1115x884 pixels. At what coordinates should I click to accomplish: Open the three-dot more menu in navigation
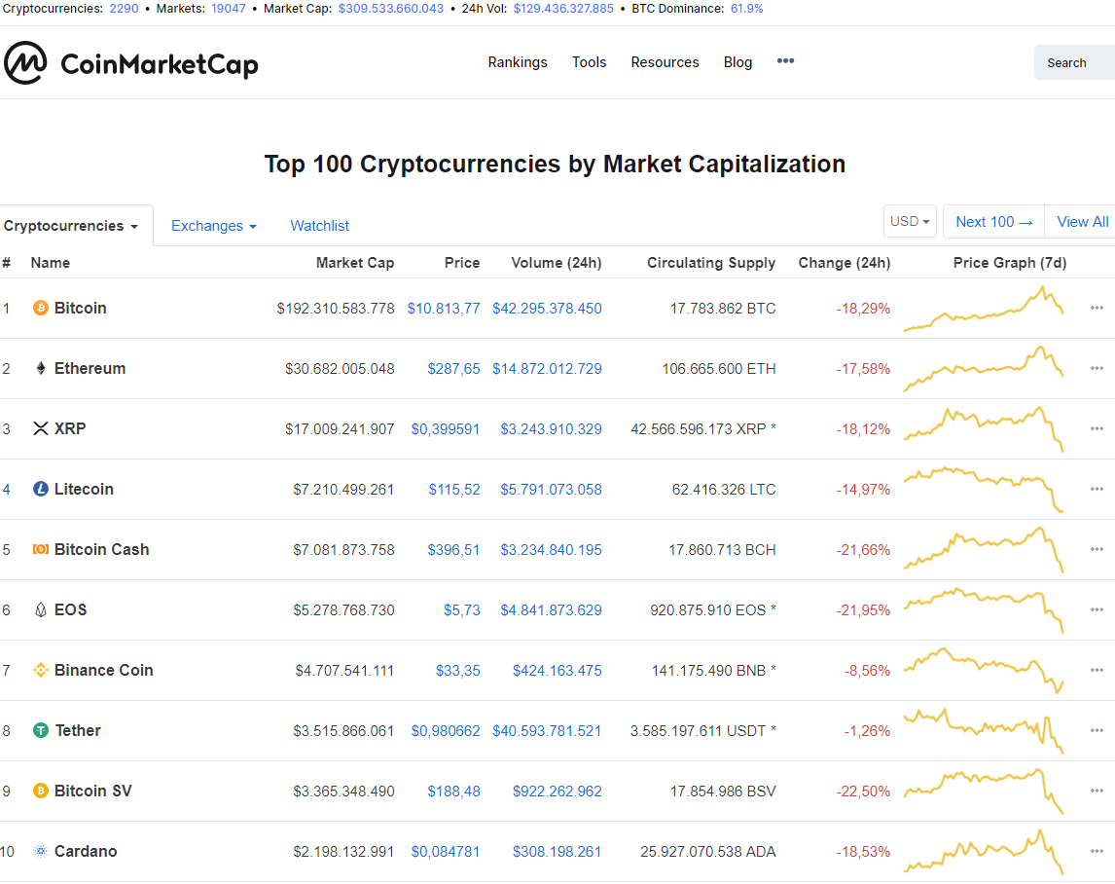click(785, 61)
